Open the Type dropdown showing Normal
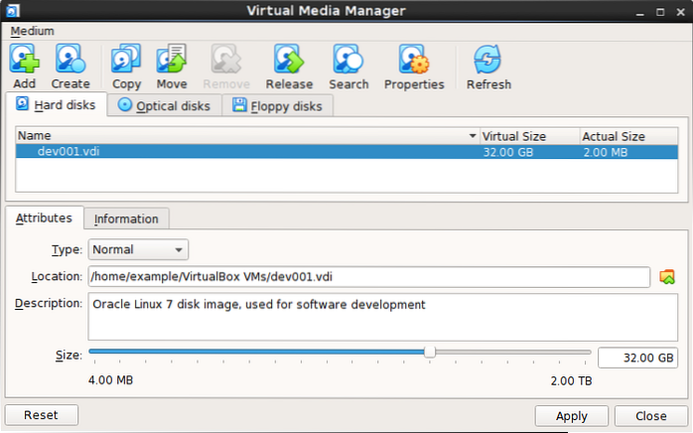 [138, 249]
